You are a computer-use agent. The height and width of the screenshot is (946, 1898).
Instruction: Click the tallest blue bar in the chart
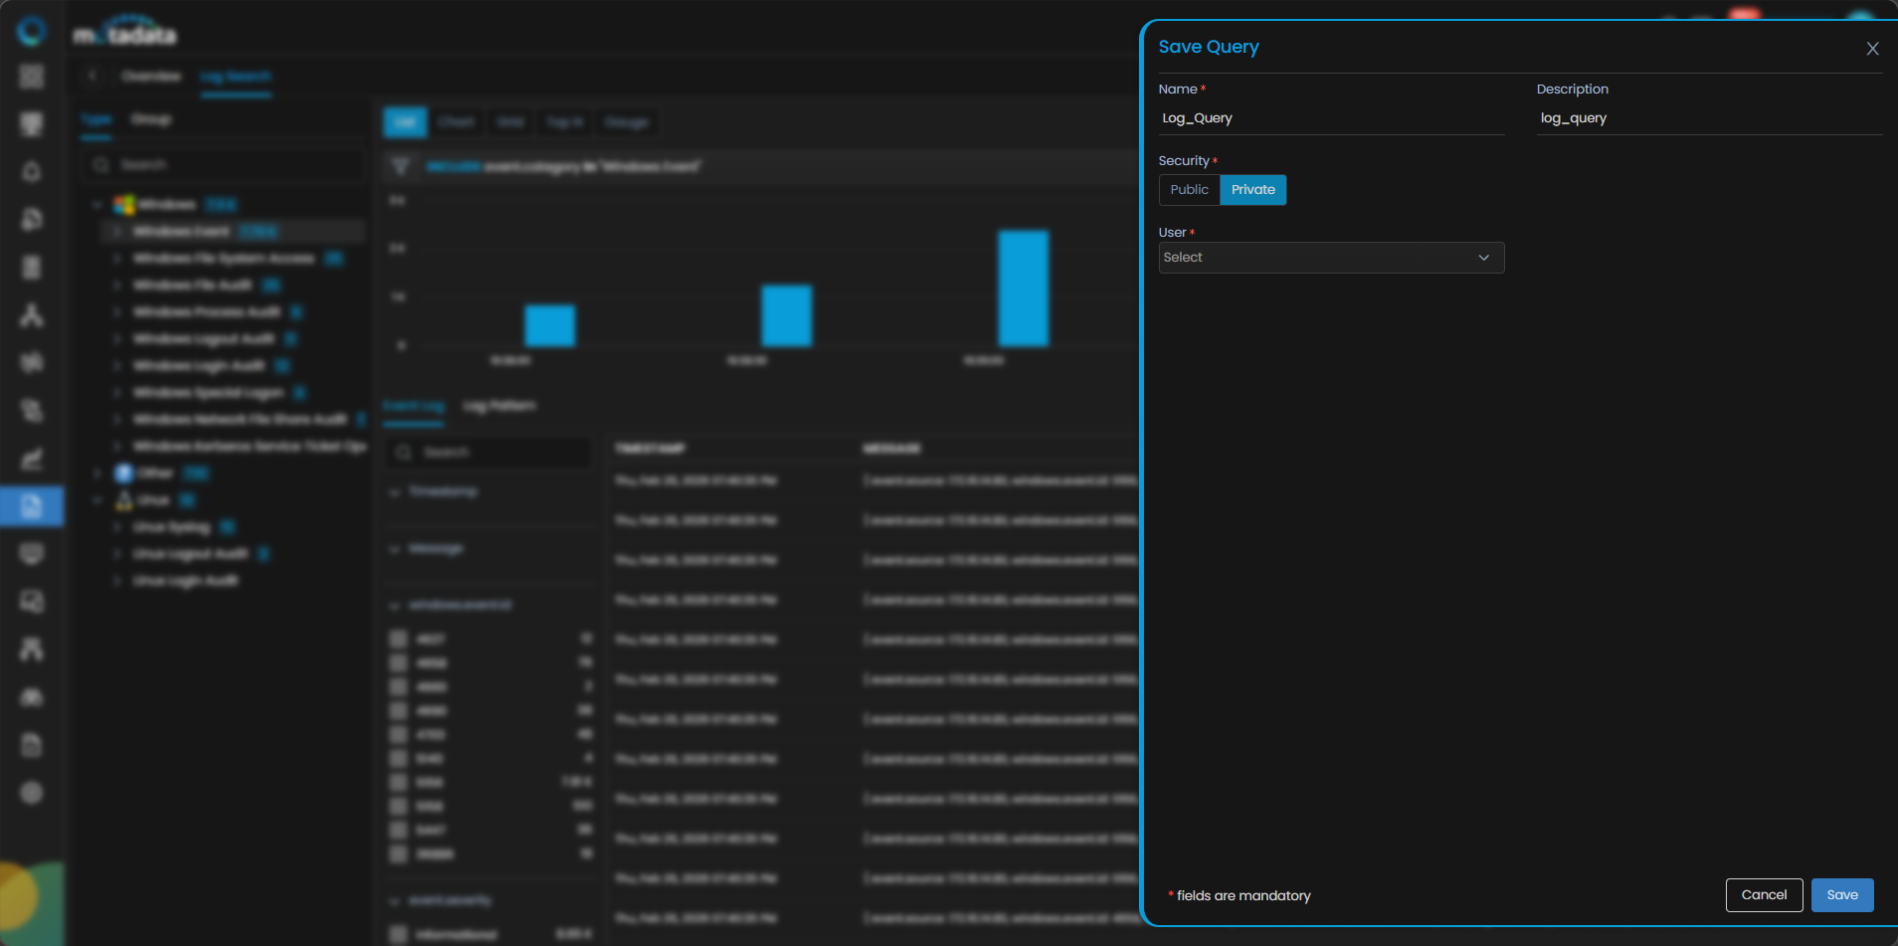pos(1023,288)
